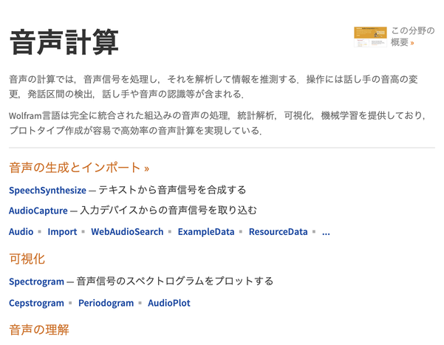Go to the AudioCapture documentation
The image size is (444, 345).
[x=38, y=211]
